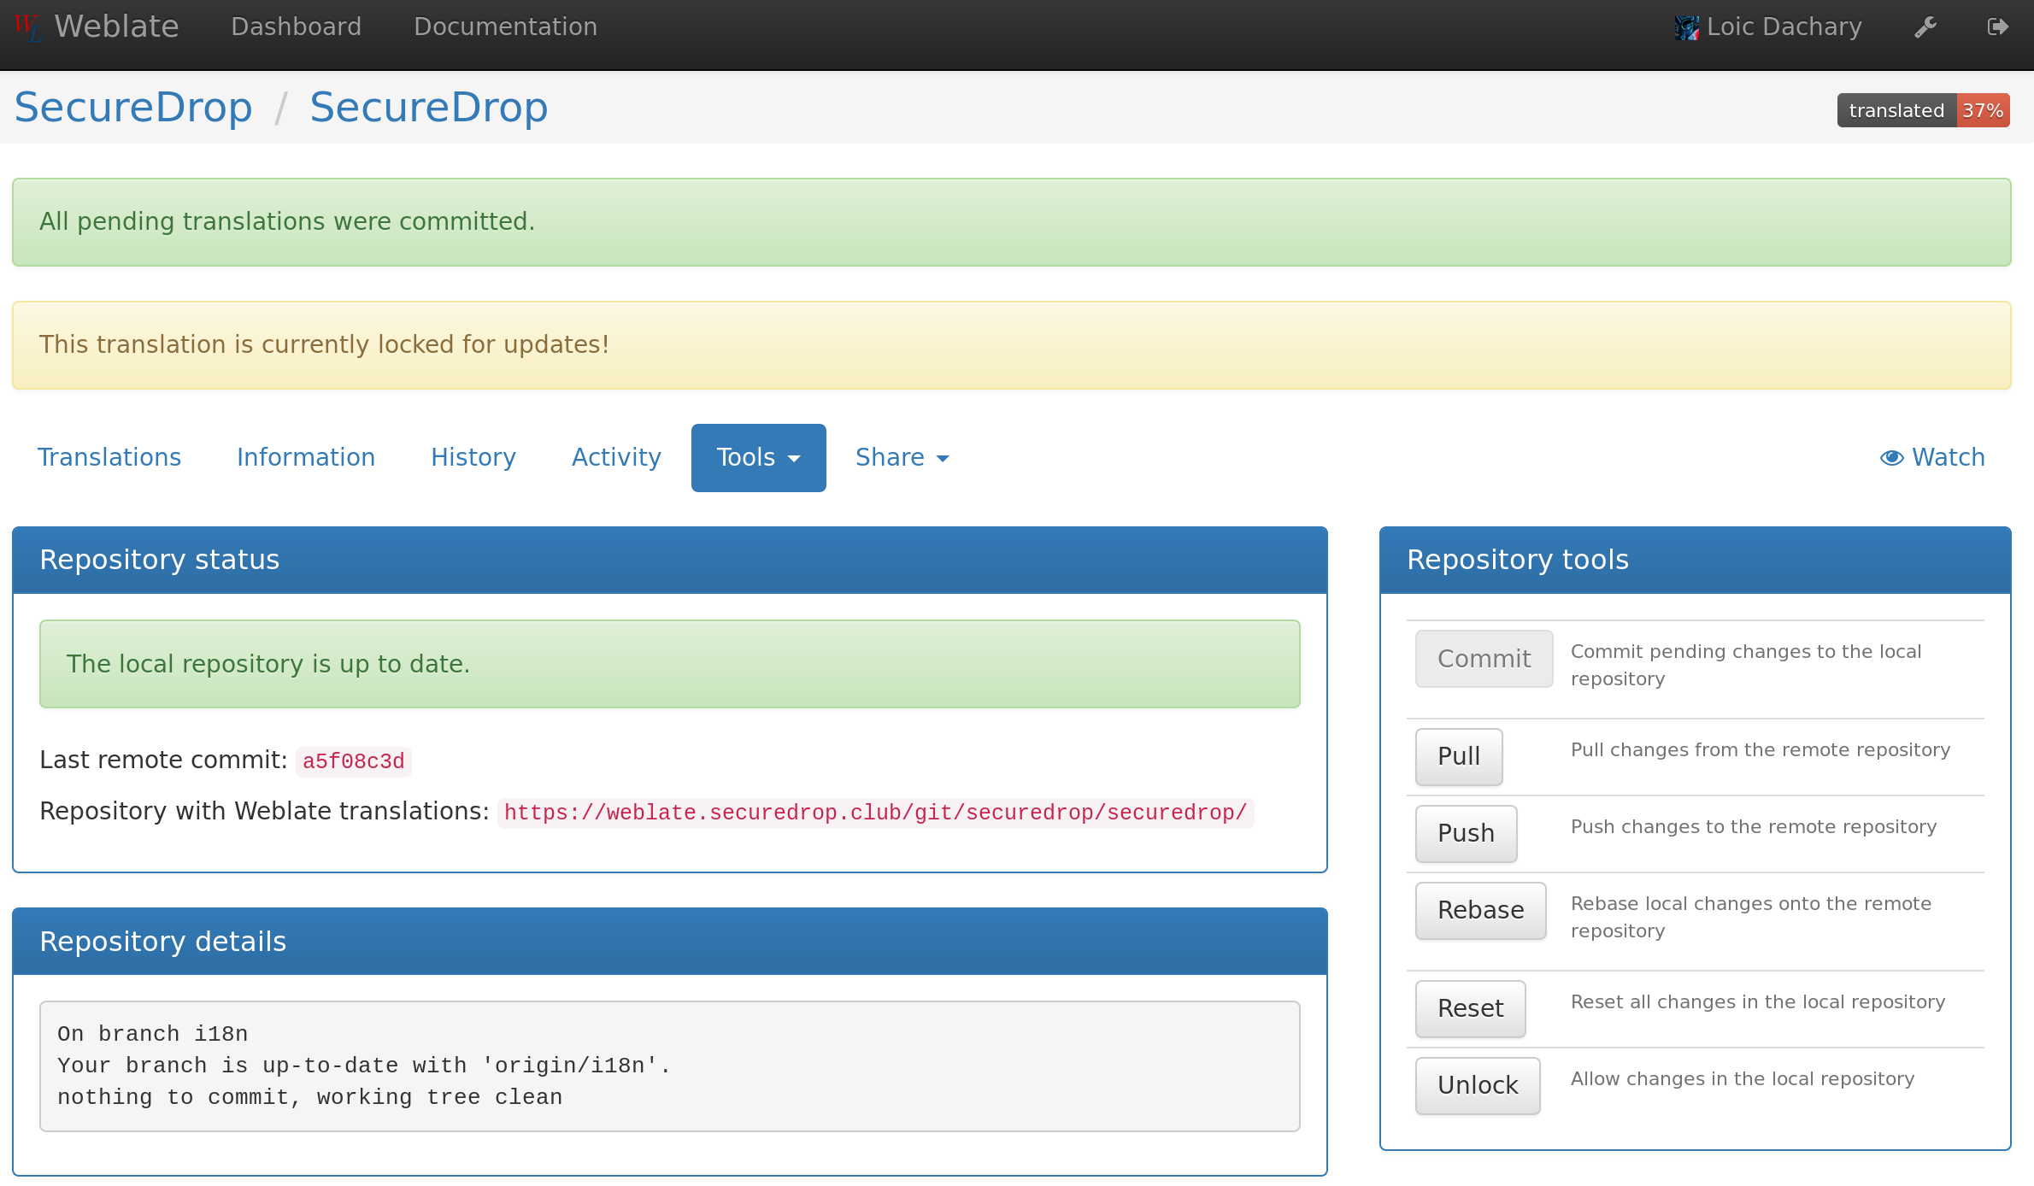Open SecureDrop component breadcrumb link
The height and width of the screenshot is (1186, 2034).
click(429, 108)
